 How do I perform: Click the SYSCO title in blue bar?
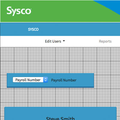(x=33, y=29)
